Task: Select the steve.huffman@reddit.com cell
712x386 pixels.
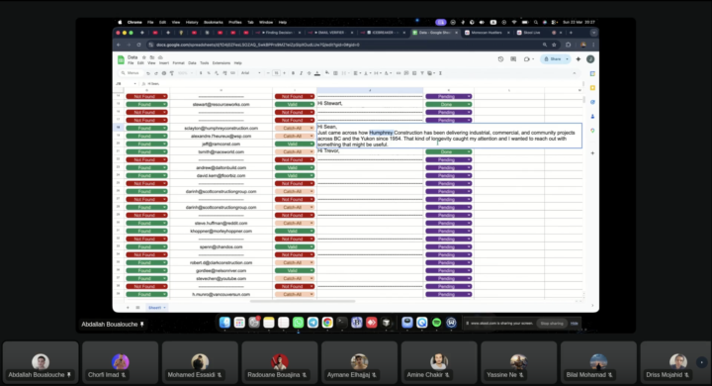Action: point(222,224)
